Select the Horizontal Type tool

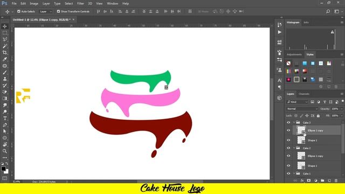pos(5,119)
